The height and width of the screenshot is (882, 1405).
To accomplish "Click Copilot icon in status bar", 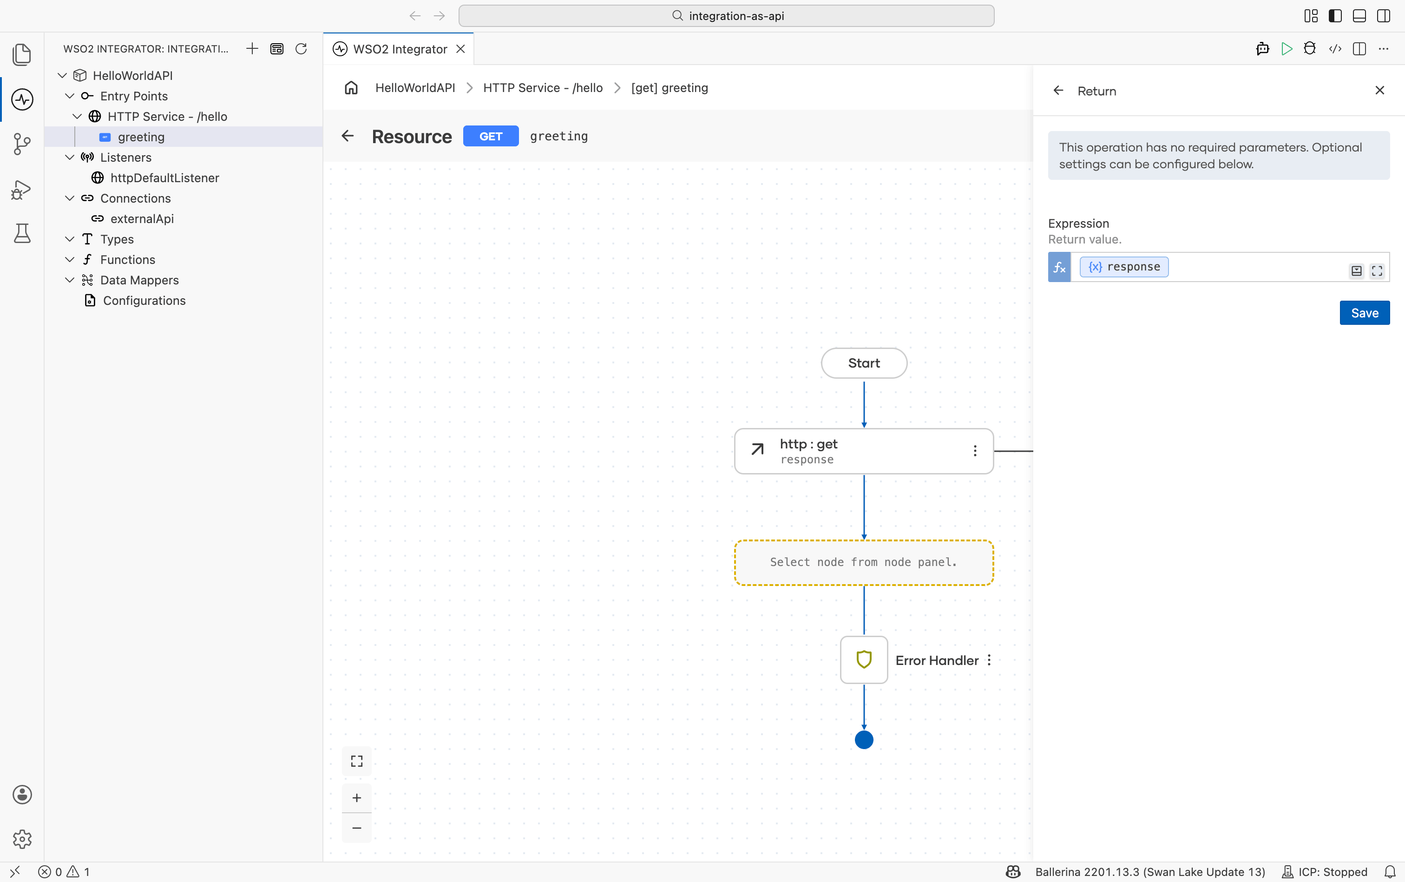I will [1014, 871].
